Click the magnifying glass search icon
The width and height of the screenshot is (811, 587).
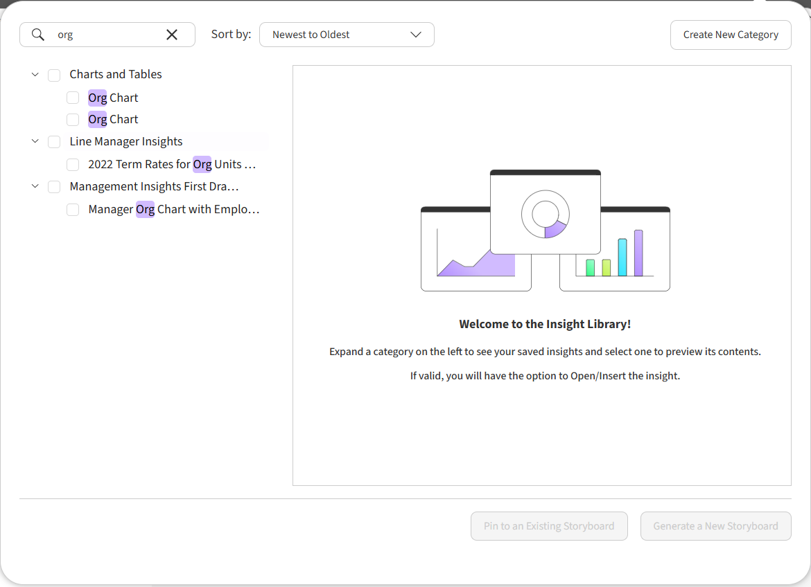tap(38, 35)
